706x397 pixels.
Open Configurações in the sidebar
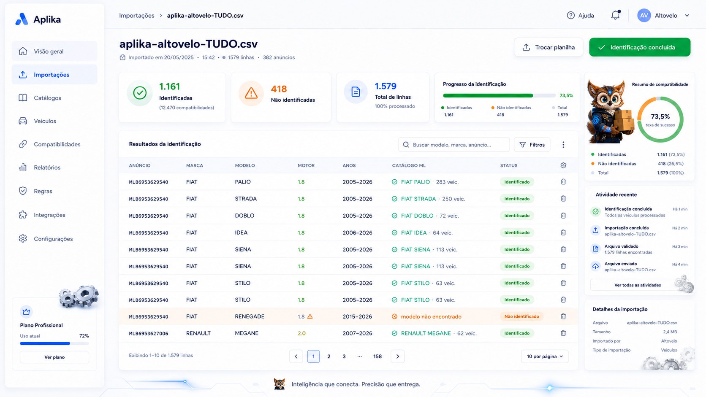[54, 239]
